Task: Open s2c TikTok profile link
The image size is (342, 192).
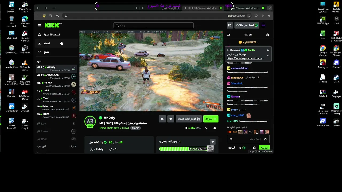Action: [x=113, y=149]
